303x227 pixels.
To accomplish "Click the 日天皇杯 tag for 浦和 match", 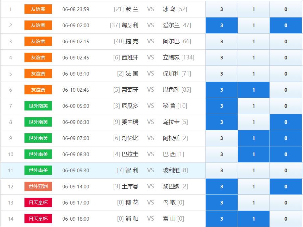I will [x=38, y=219].
